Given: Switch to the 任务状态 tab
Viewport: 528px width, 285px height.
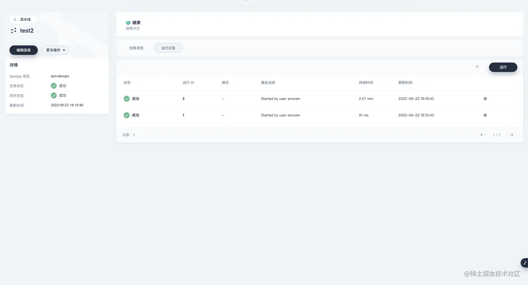Looking at the screenshot, I should click(136, 48).
